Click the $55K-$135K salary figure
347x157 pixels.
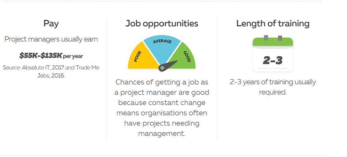(x=41, y=55)
